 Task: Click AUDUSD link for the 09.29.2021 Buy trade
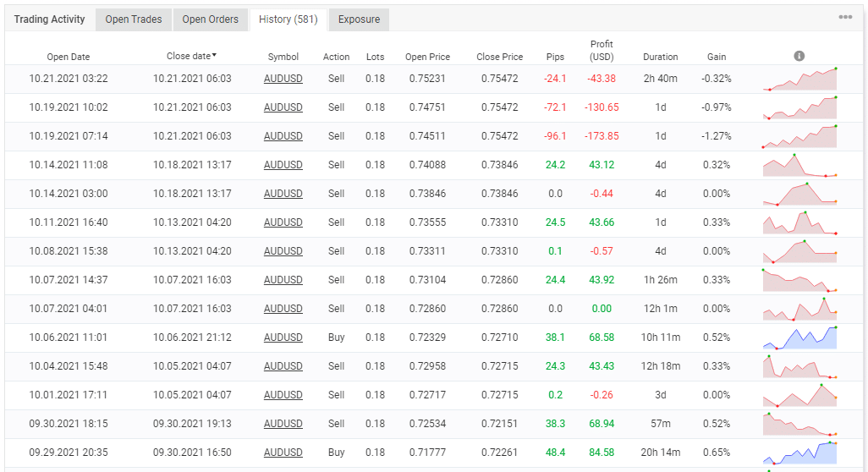click(x=283, y=453)
